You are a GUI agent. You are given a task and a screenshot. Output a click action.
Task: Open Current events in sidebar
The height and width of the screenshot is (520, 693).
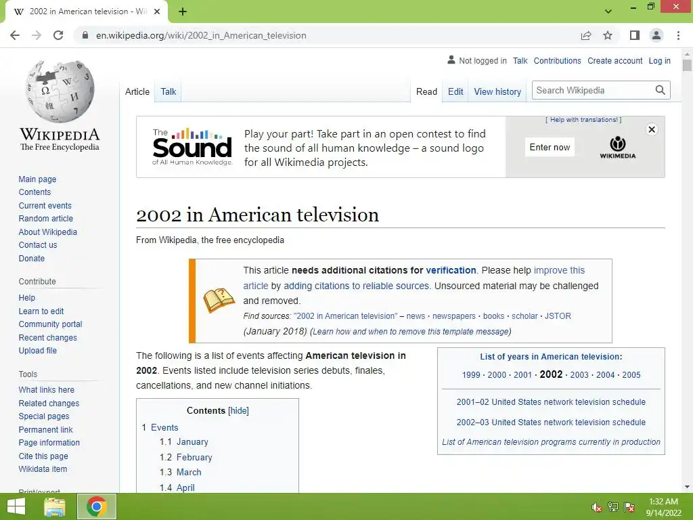pyautogui.click(x=45, y=206)
